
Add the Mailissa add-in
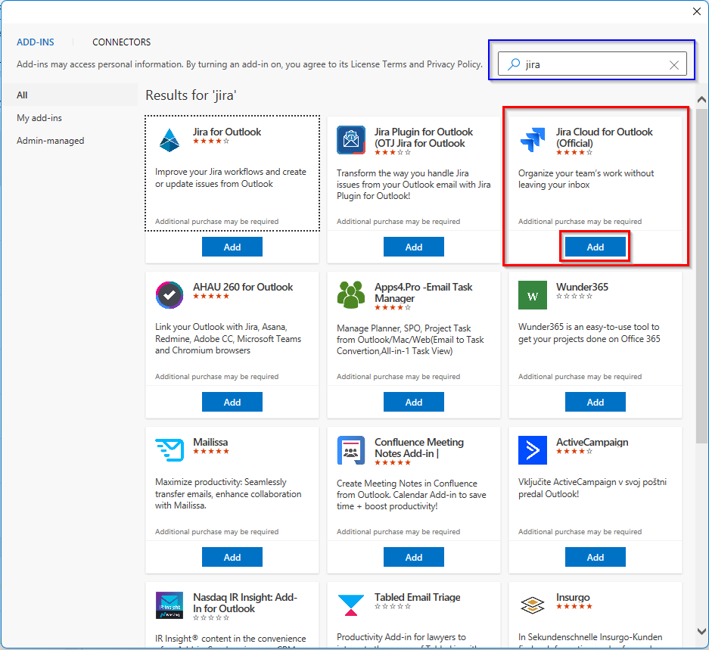pos(232,557)
